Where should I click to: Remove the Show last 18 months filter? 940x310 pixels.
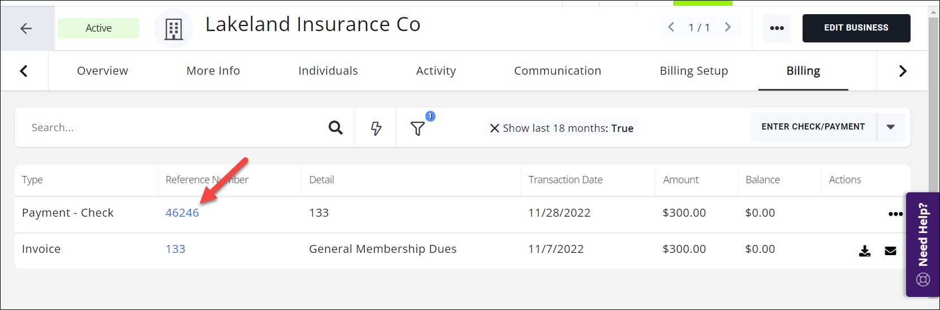(x=494, y=128)
